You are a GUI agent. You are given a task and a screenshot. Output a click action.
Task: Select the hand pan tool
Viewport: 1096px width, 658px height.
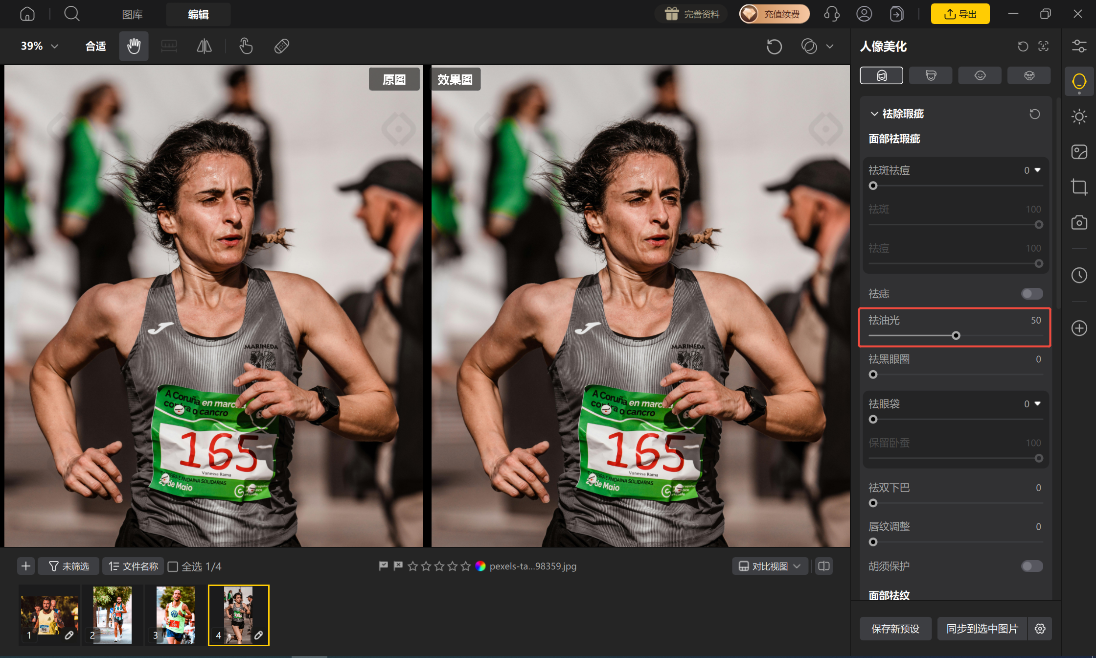pyautogui.click(x=134, y=46)
